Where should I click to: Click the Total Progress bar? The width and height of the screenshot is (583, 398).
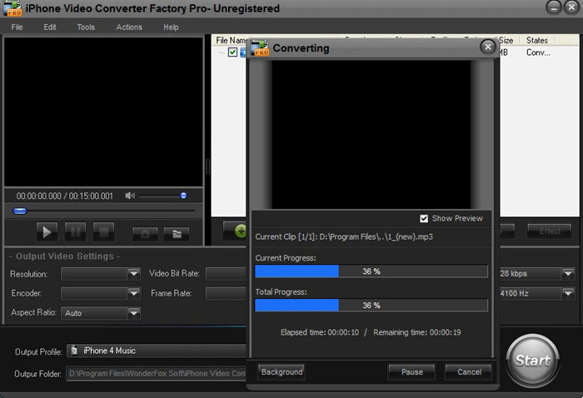[x=371, y=305]
